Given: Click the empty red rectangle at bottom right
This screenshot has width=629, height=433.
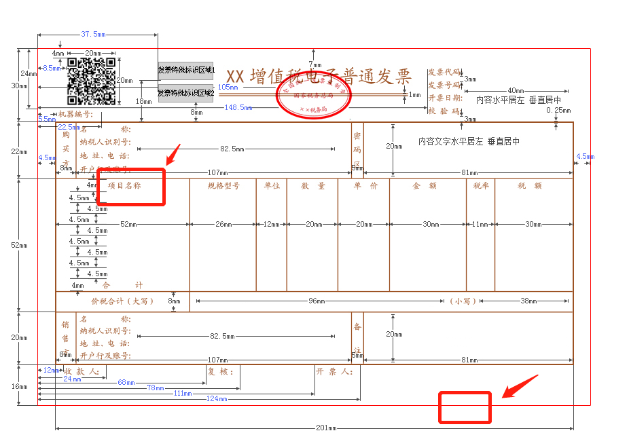Looking at the screenshot, I should point(465,408).
